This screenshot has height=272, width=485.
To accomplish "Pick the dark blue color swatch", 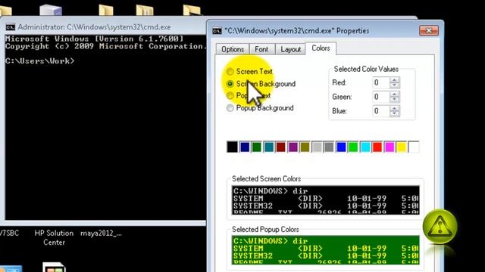I will 245,147.
